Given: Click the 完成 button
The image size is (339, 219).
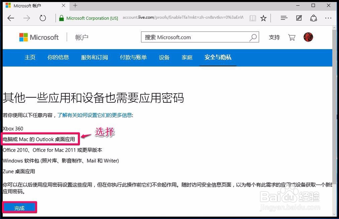Looking at the screenshot, I should 19,208.
